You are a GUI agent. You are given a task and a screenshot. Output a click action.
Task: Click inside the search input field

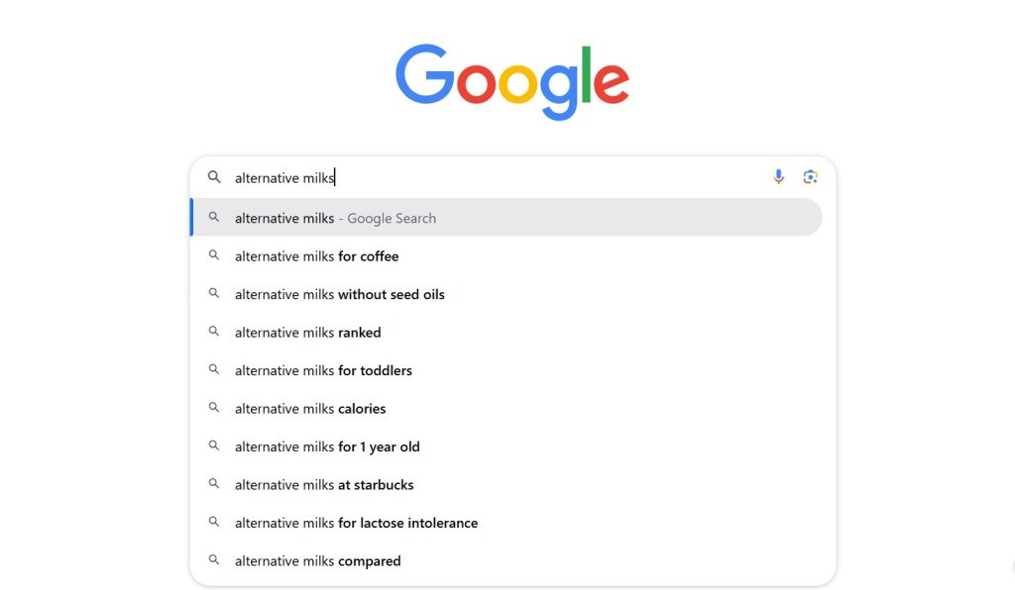point(446,177)
